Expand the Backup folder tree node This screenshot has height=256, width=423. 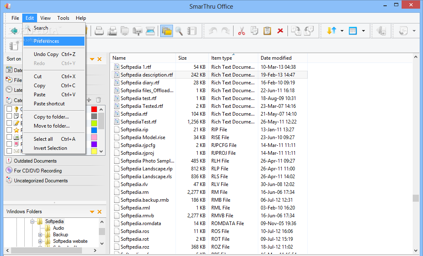click(x=40, y=235)
